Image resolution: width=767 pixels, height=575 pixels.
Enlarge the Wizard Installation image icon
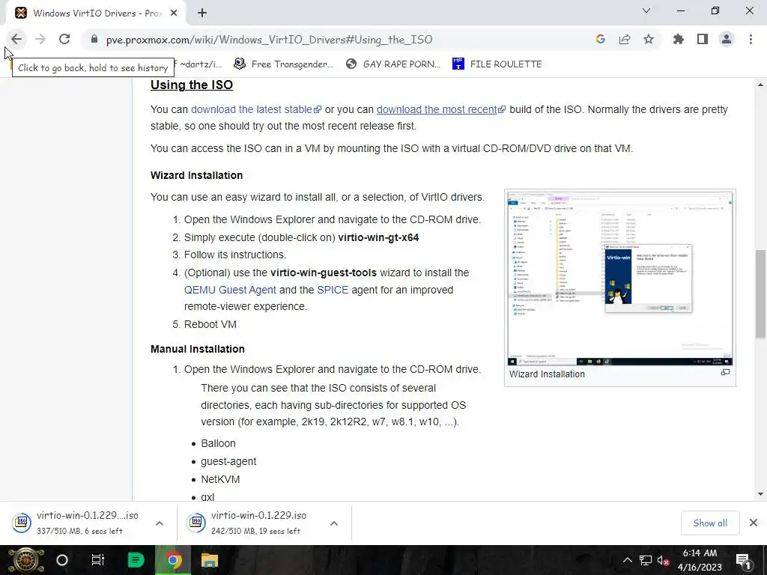point(725,373)
